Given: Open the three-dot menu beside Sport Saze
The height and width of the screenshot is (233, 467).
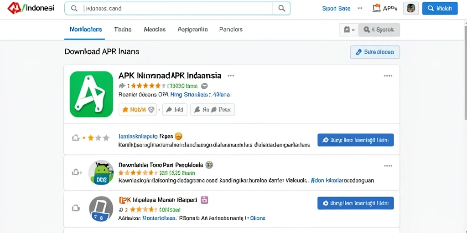Looking at the screenshot, I should [359, 8].
